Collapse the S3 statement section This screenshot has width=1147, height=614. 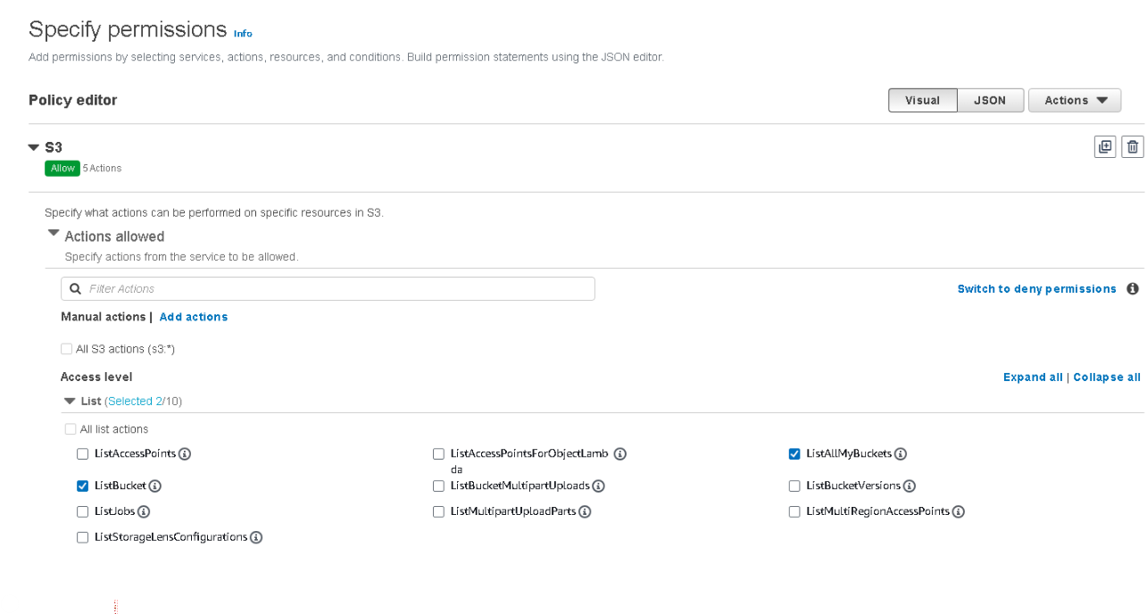pyautogui.click(x=34, y=147)
